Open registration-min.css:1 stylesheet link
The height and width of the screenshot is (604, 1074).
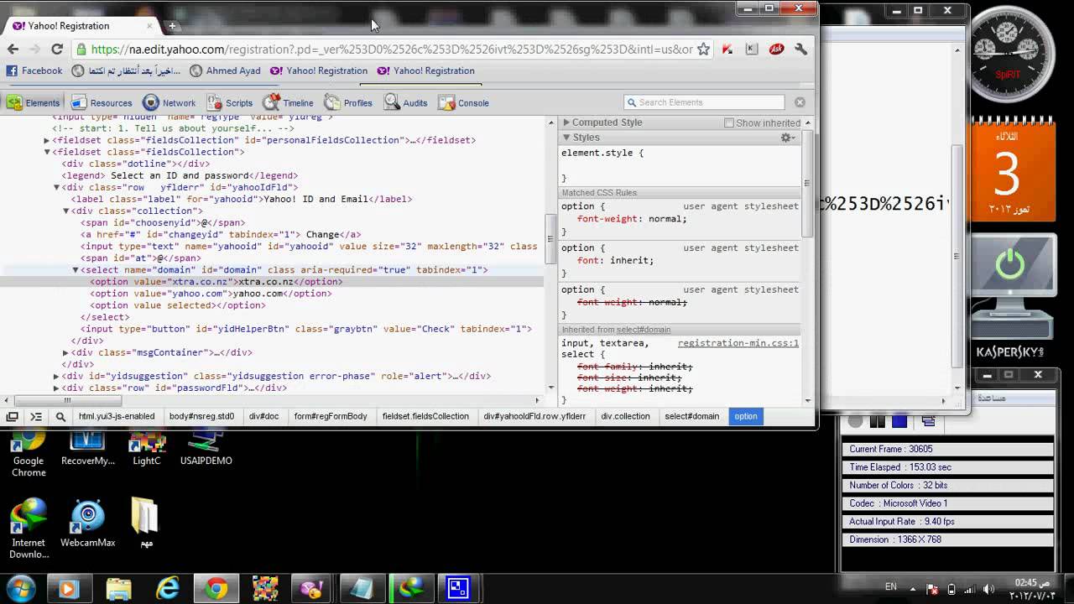point(738,343)
